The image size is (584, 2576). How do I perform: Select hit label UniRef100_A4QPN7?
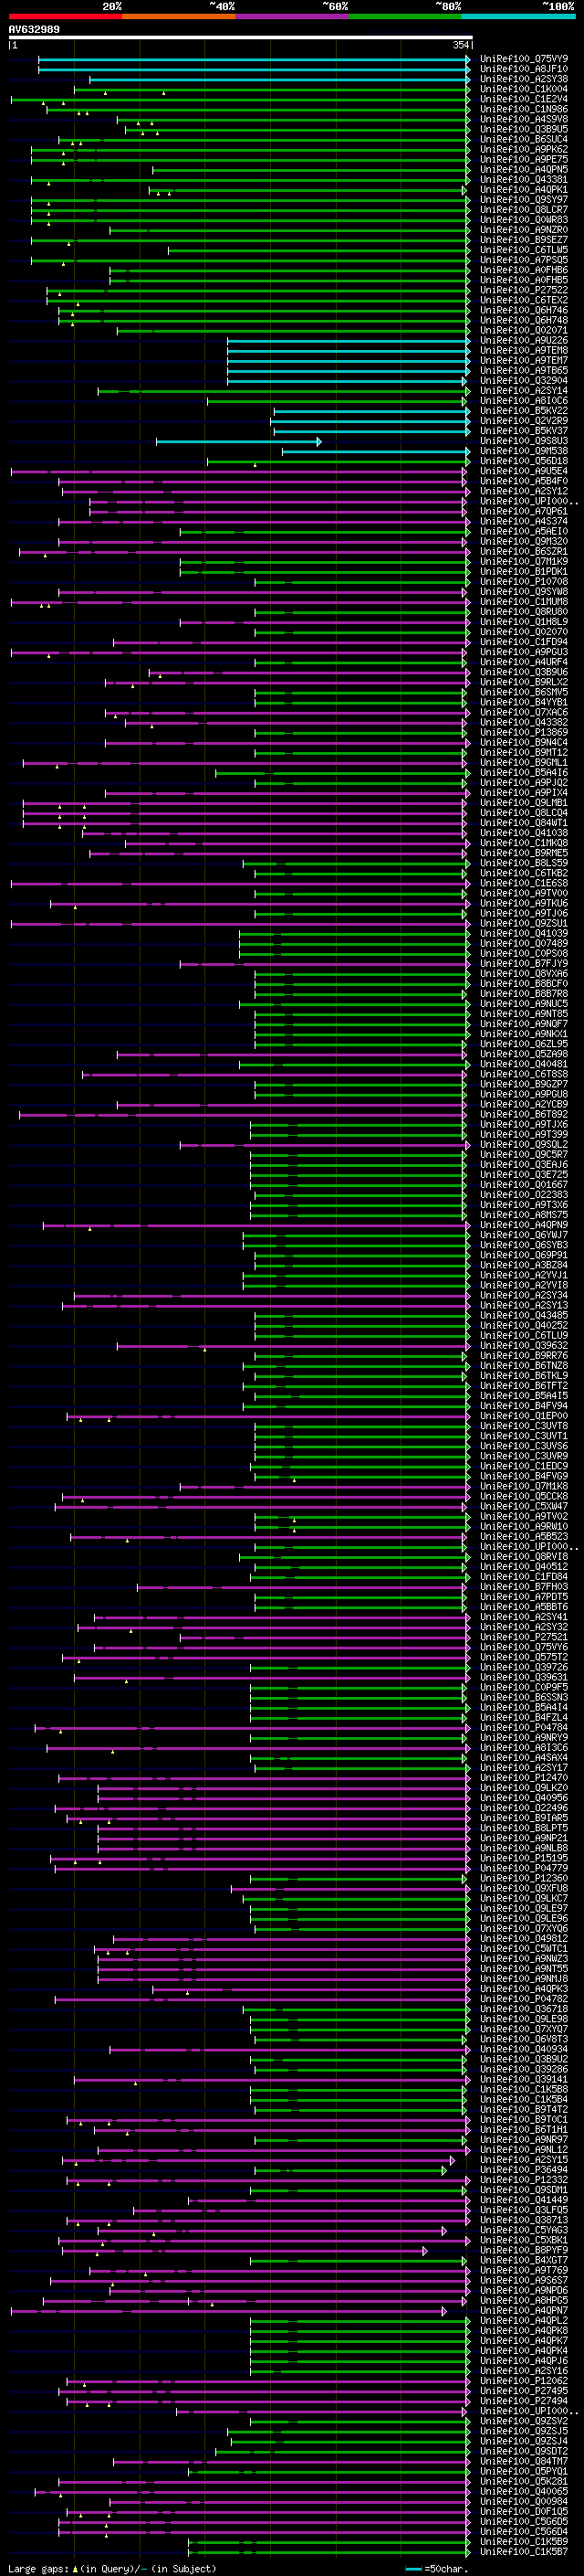(524, 2310)
